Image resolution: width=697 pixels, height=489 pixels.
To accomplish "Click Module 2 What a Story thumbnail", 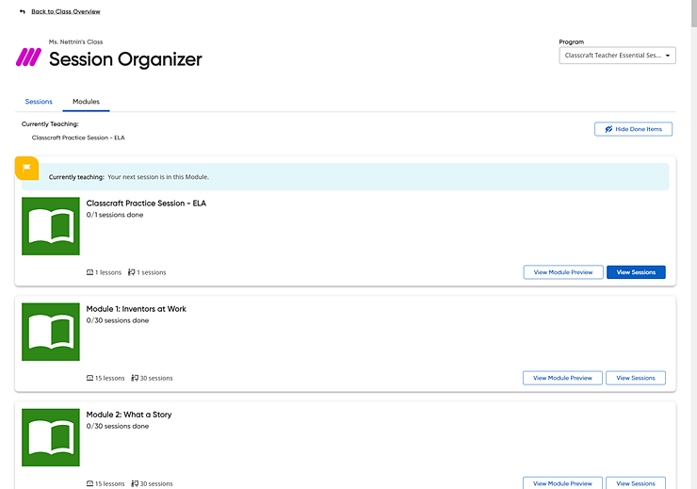I will 51,437.
